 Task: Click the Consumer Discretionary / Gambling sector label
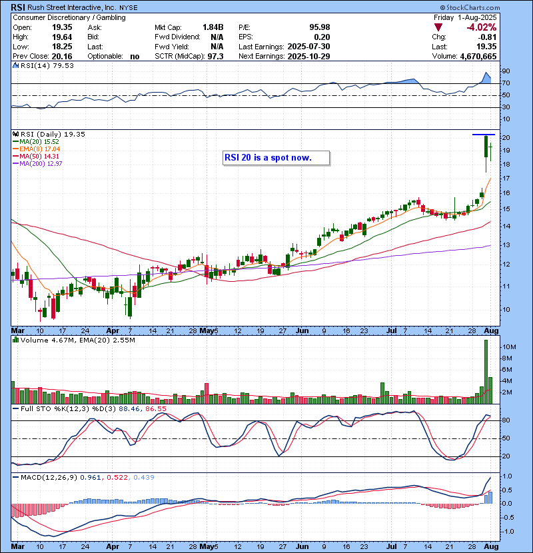[x=69, y=17]
